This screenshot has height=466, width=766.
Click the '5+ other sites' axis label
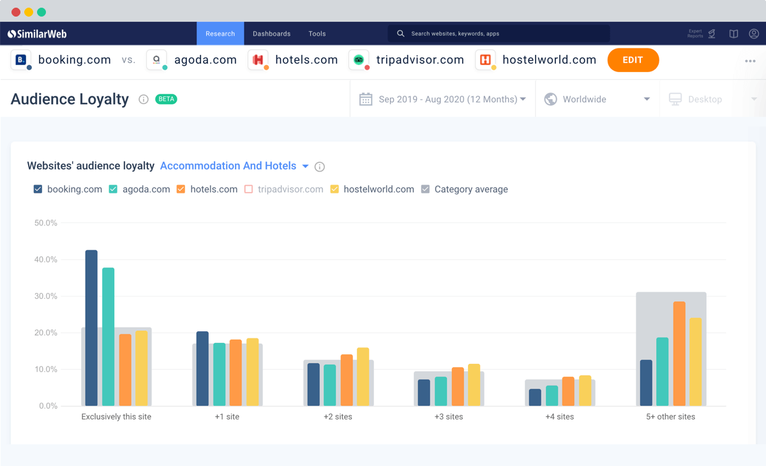671,417
